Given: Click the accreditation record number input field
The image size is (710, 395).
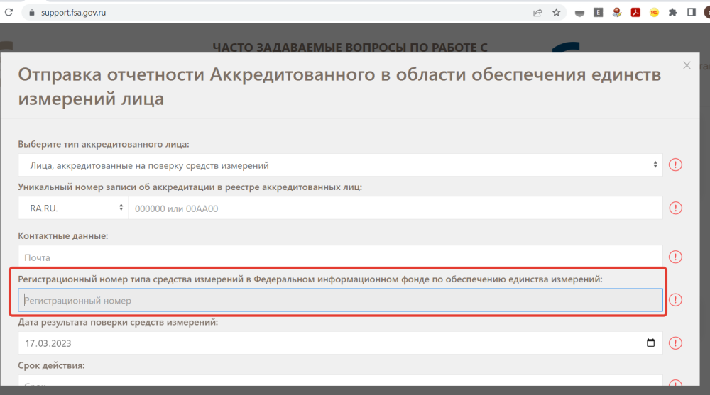Looking at the screenshot, I should [395, 208].
